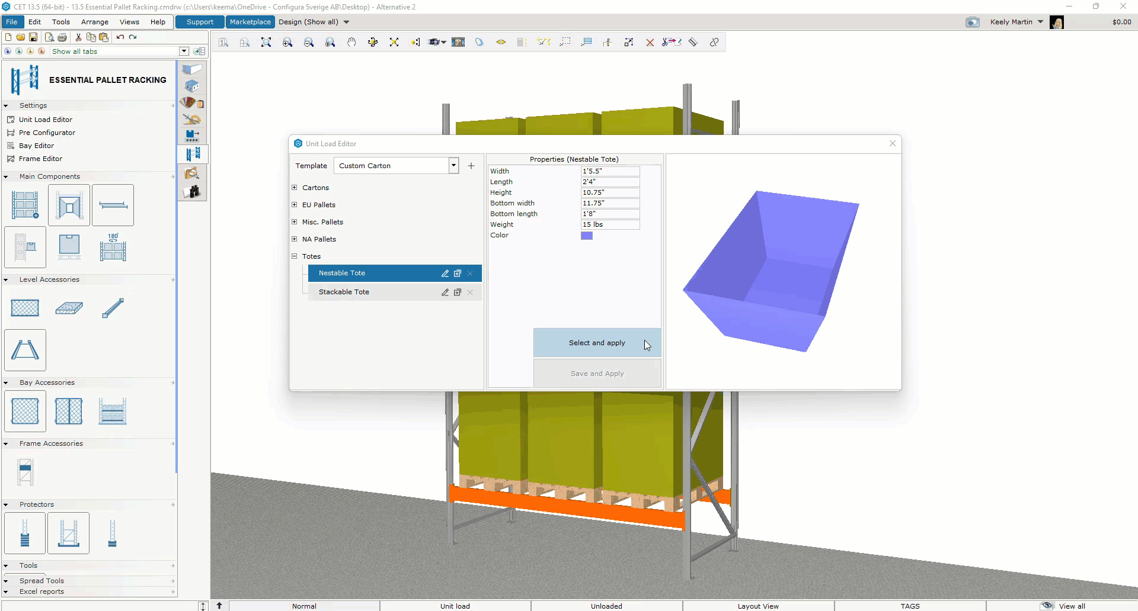Click the cut-and-move scissors arrow icon
Screen dimensions: 1138x611
coord(672,42)
